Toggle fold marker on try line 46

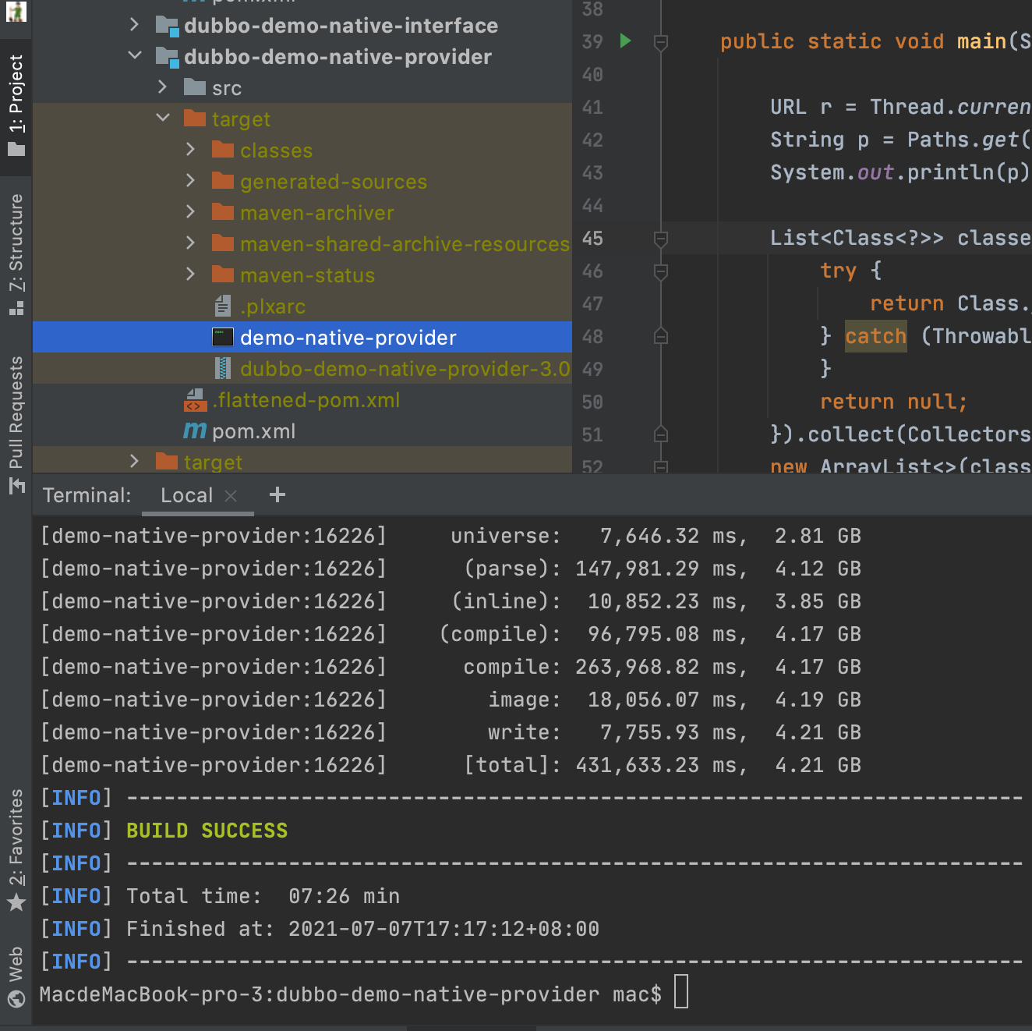tap(661, 271)
